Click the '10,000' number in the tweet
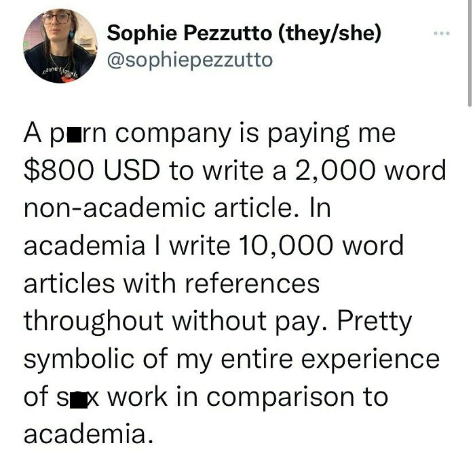 pos(286,246)
